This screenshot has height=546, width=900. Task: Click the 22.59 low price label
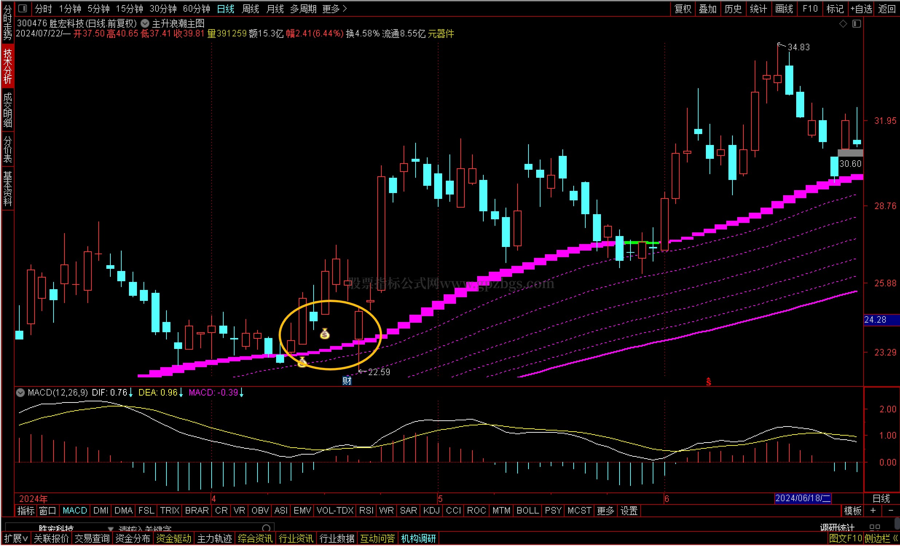[x=379, y=372]
